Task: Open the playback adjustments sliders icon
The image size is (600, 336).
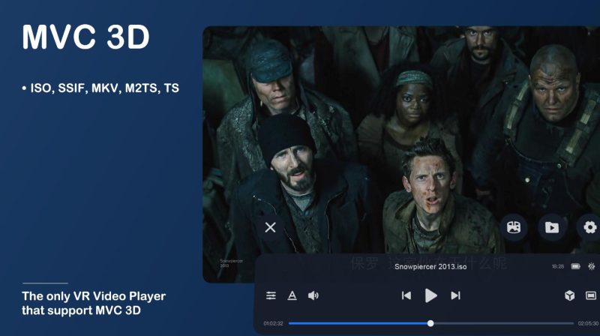Action: 271,295
